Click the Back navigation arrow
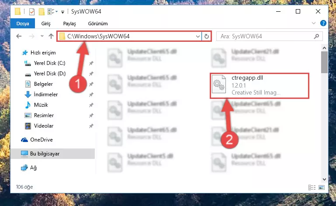This screenshot has height=206, width=336. pos(19,36)
